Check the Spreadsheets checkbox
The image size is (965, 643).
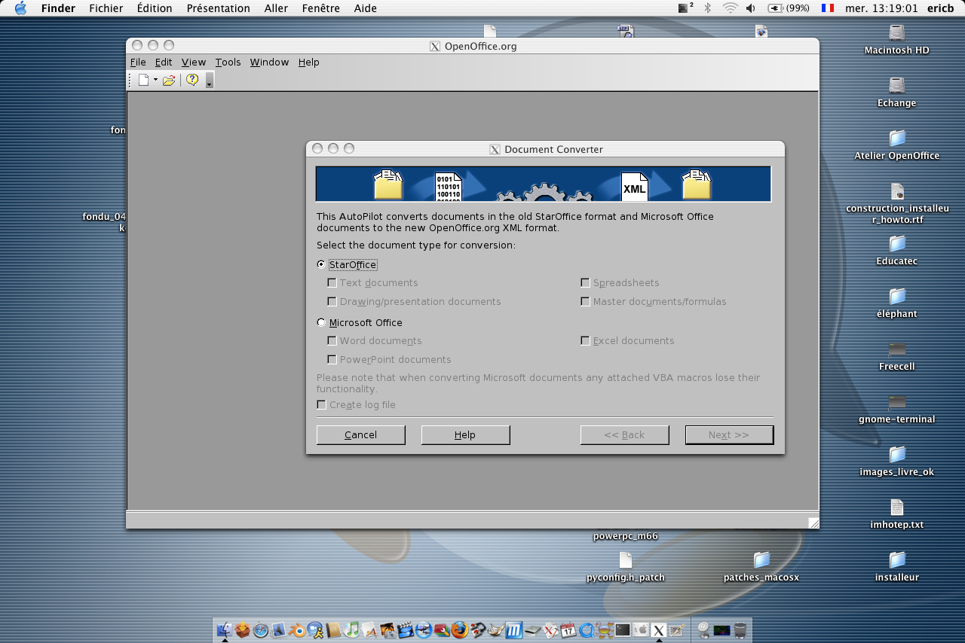[585, 283]
